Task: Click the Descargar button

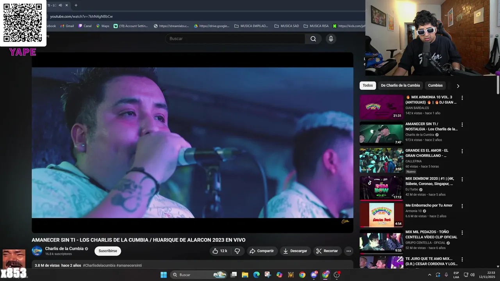Action: click(x=295, y=251)
